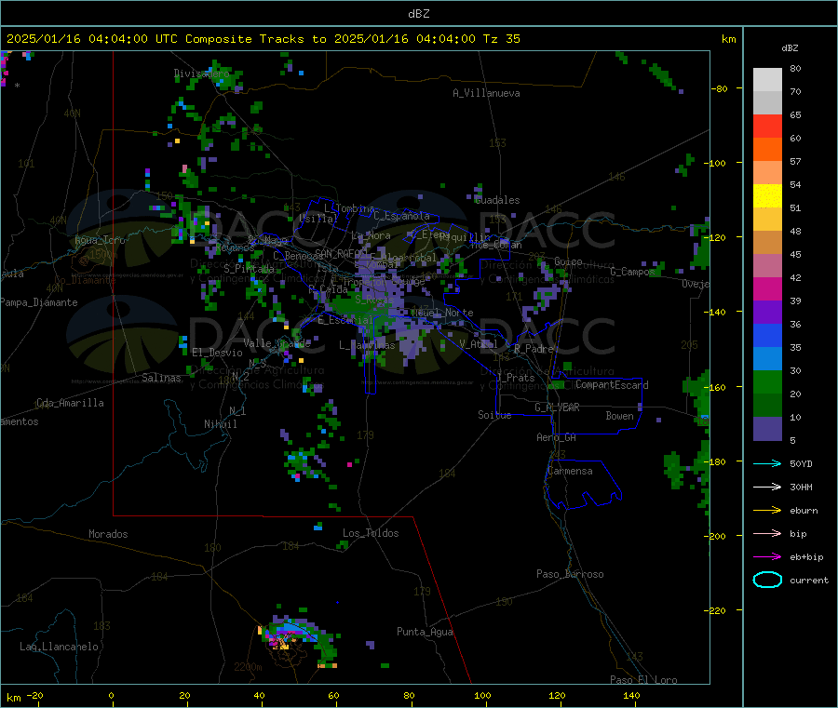Click the eb+bip magenta arrow legend icon
This screenshot has width=838, height=708.
click(767, 557)
